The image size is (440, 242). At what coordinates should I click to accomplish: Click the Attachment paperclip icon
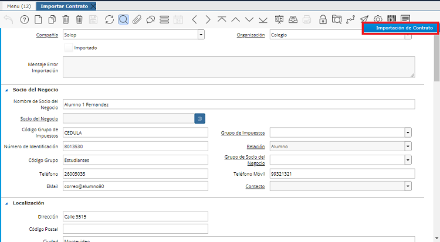(x=137, y=19)
